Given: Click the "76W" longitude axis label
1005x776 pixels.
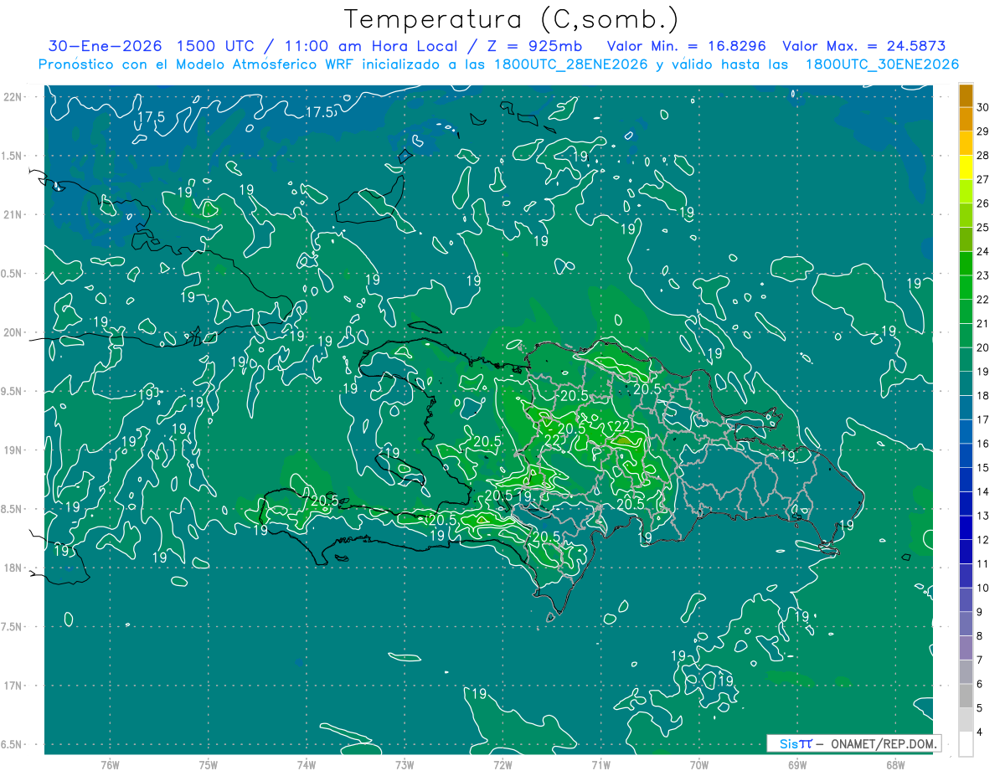Looking at the screenshot, I should click(x=110, y=764).
